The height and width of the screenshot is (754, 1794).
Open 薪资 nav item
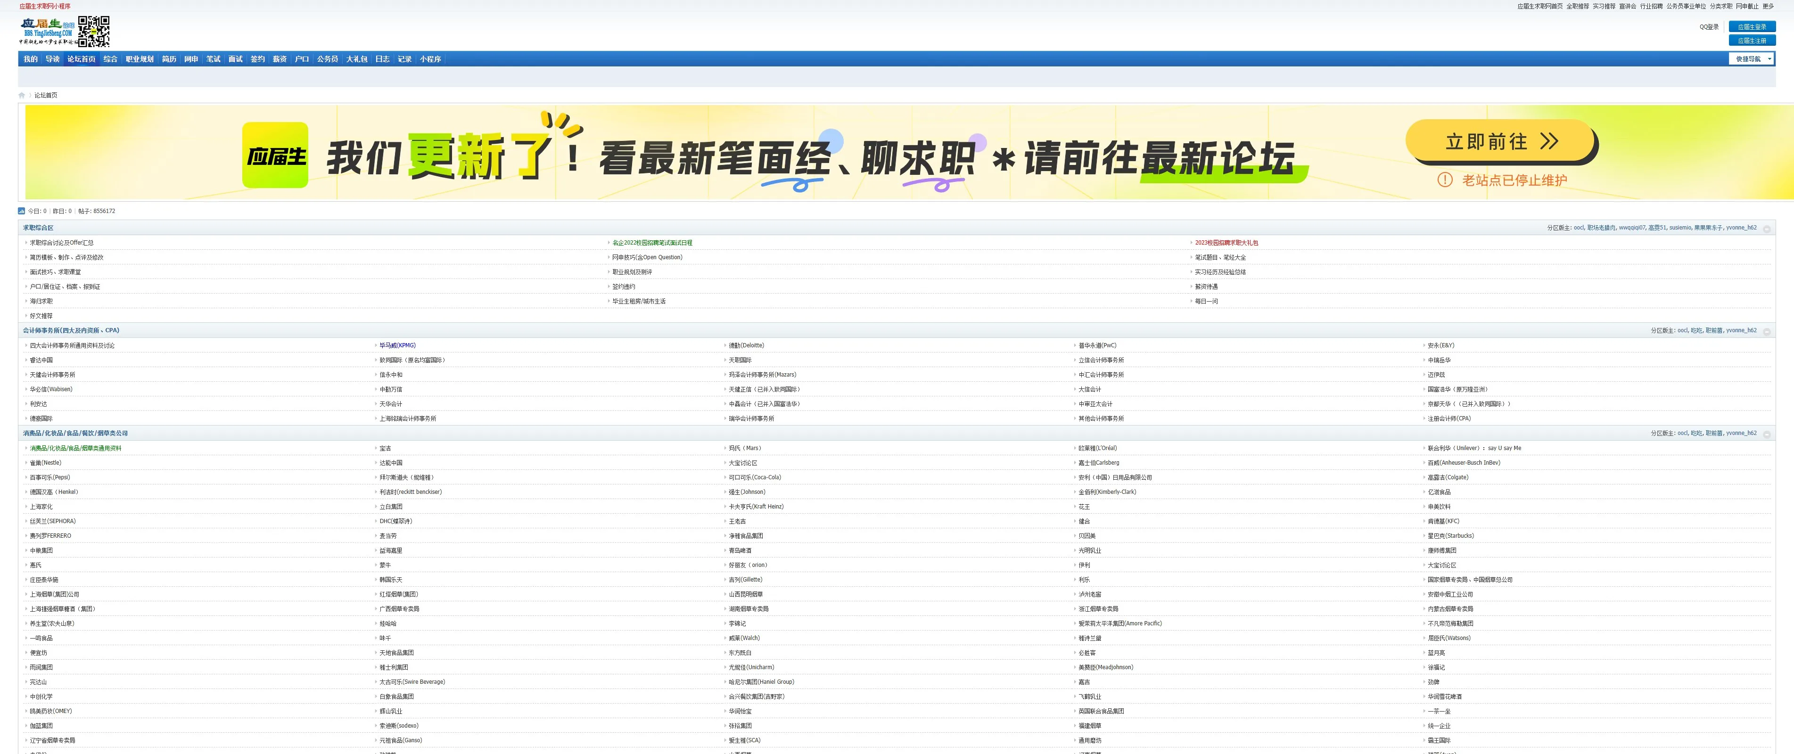(x=280, y=59)
